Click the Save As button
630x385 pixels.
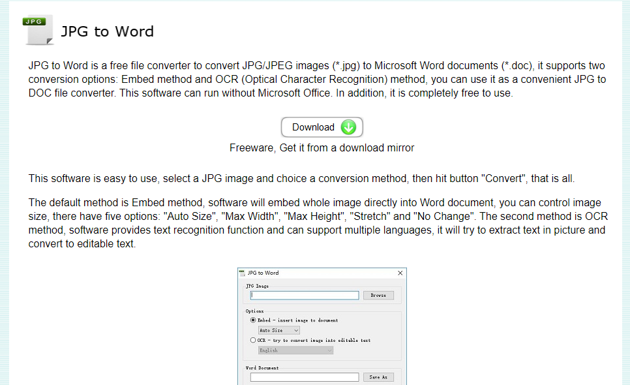point(378,377)
